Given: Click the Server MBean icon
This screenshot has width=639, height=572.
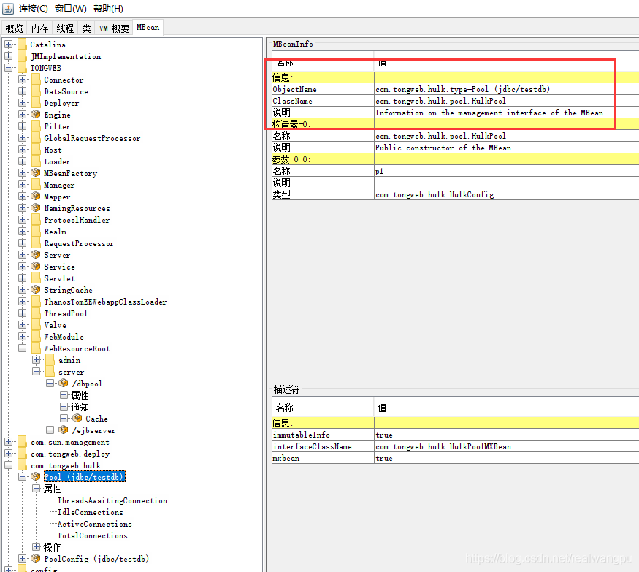Looking at the screenshot, I should 36,255.
